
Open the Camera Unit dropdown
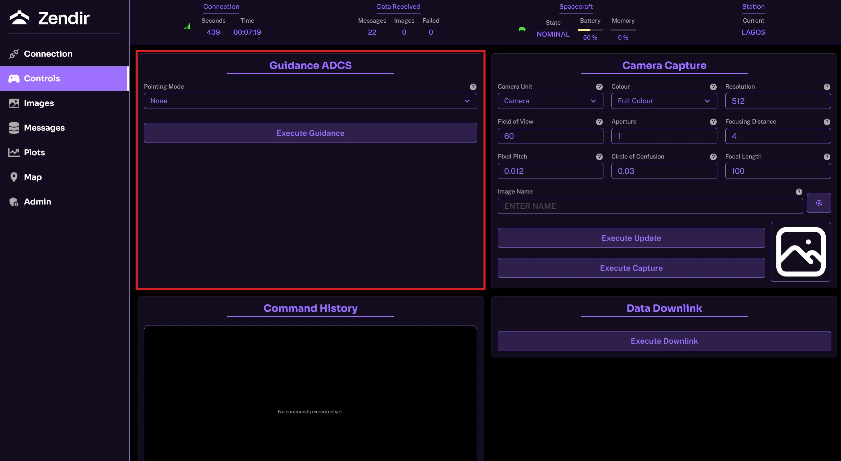[550, 101]
